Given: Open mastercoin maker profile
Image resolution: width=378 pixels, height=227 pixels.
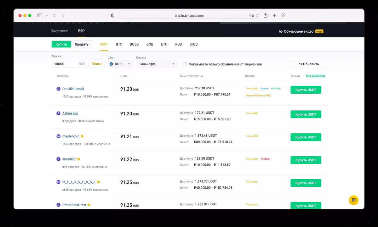Looking at the screenshot, I should click(71, 136).
